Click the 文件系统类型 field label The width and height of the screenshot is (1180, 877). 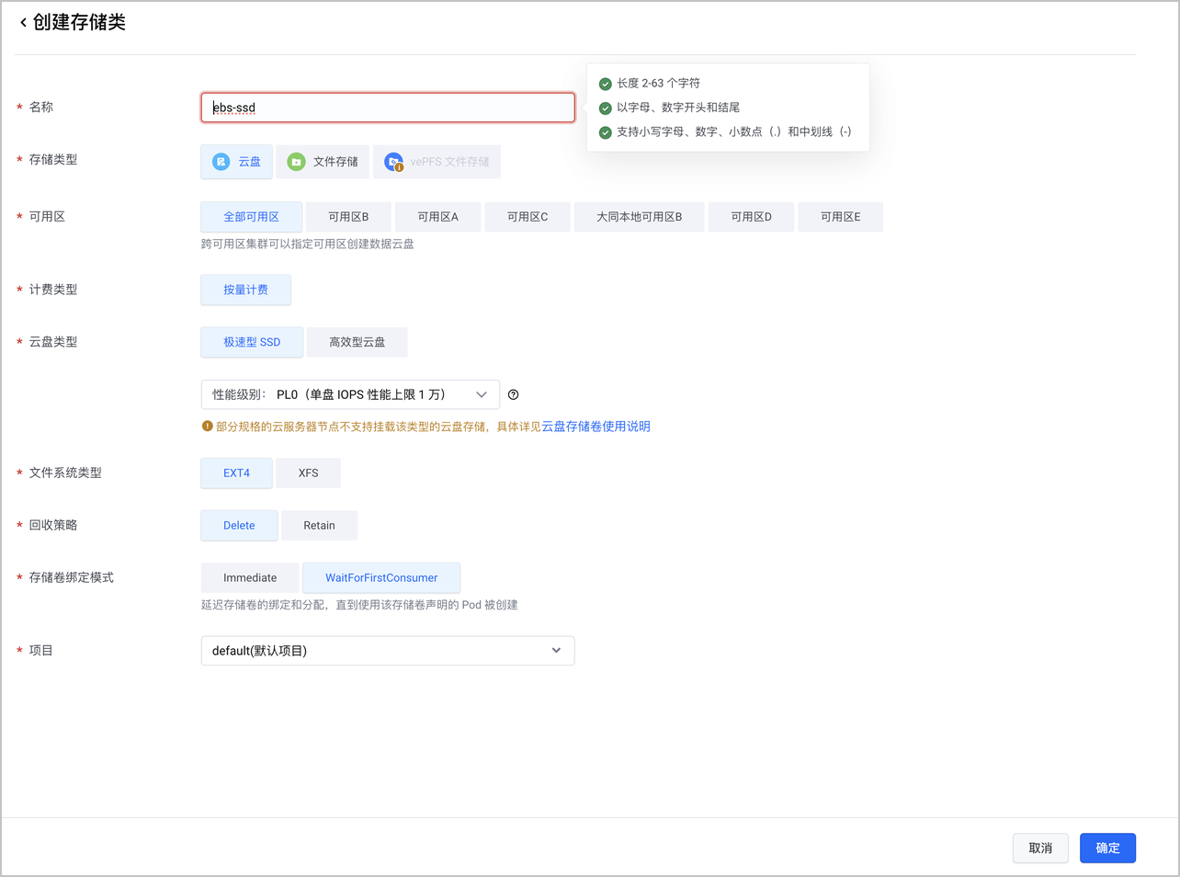(65, 473)
